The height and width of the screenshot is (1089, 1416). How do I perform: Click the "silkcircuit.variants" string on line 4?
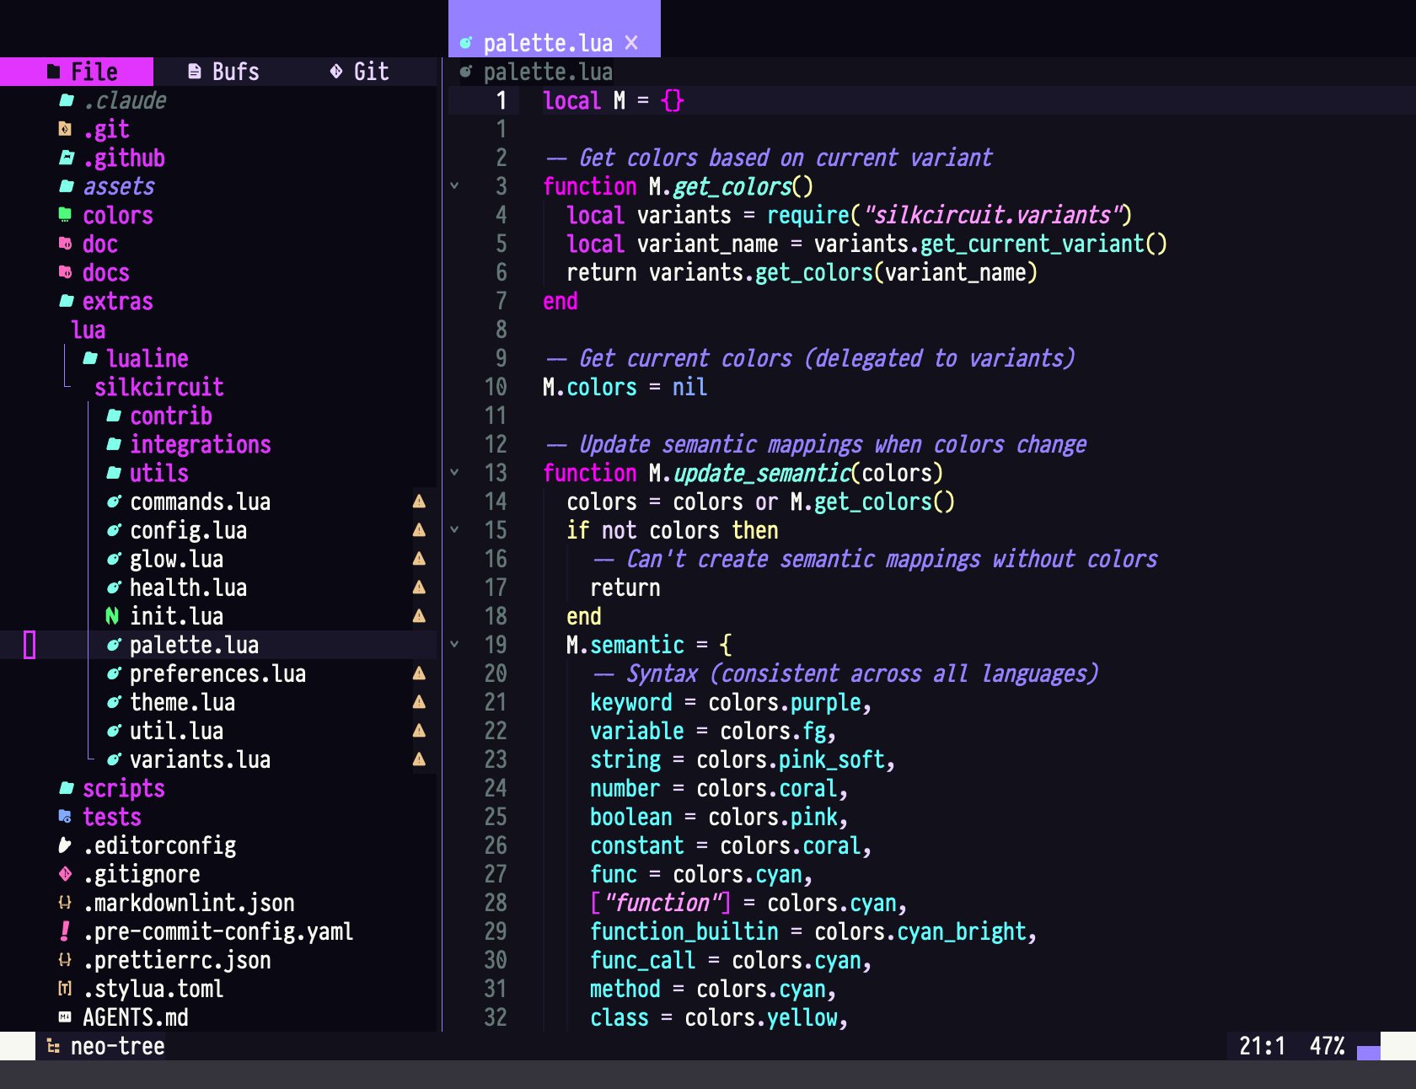point(996,215)
